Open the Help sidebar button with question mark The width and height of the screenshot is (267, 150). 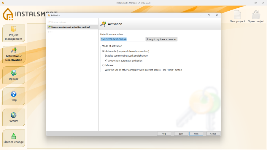[14, 96]
